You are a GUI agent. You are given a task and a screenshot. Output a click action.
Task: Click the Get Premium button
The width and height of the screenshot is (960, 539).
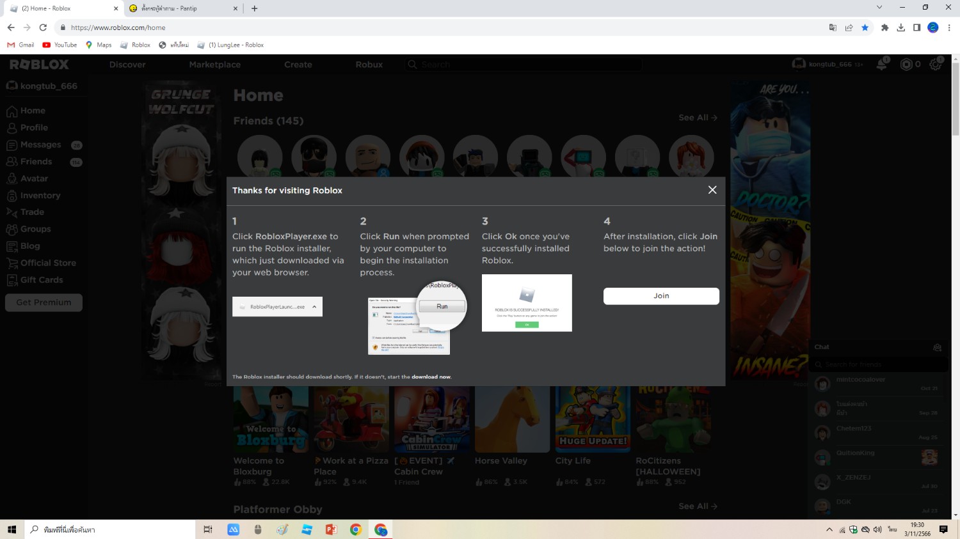(44, 302)
